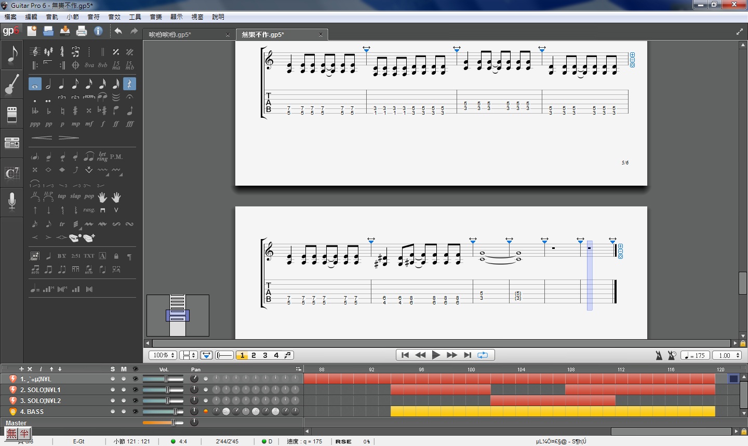Apply the fff dynamic marking
The image size is (748, 446).
(x=130, y=124)
